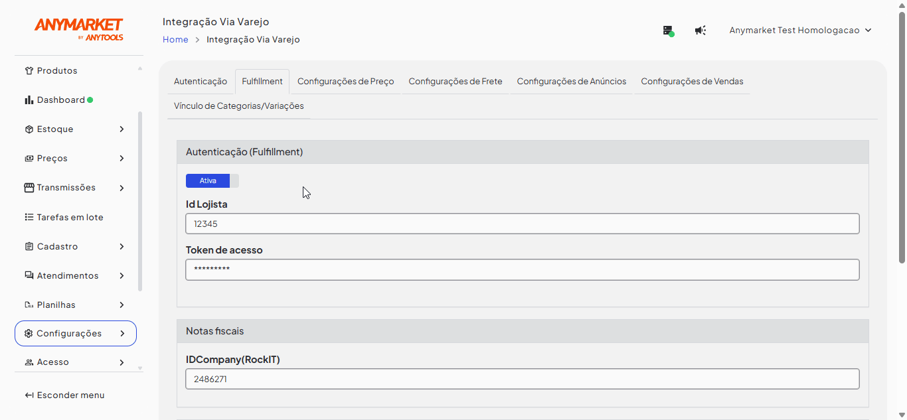Click the Token de acesso field
This screenshot has height=420, width=907.
click(x=523, y=269)
